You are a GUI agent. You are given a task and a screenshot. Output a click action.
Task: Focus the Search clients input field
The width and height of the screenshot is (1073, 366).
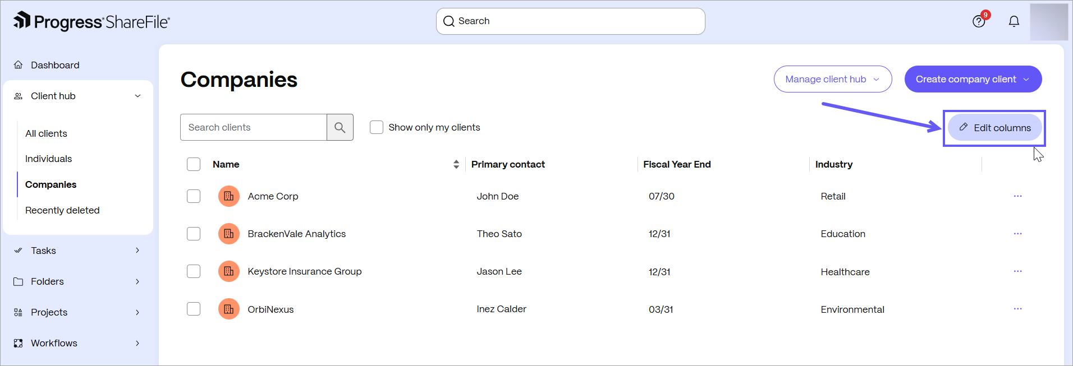pos(254,127)
